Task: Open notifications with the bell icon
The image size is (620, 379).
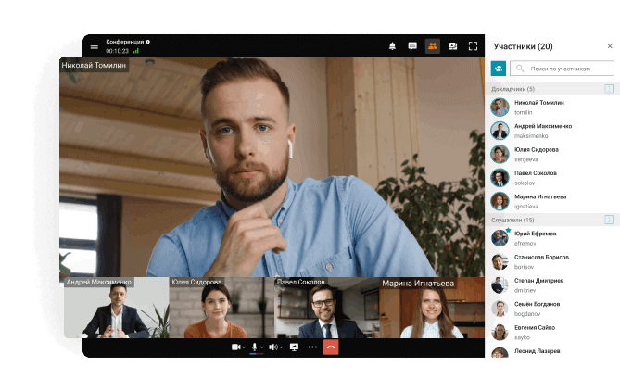Action: (392, 45)
